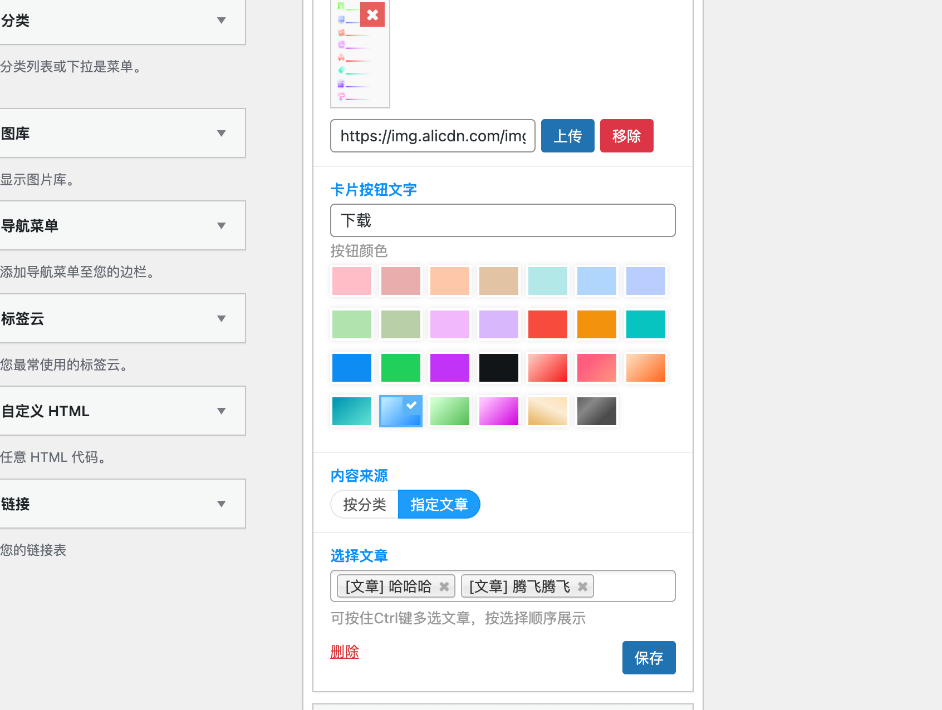Expand the 自定义 HTML widget section
942x710 pixels.
[x=221, y=411]
